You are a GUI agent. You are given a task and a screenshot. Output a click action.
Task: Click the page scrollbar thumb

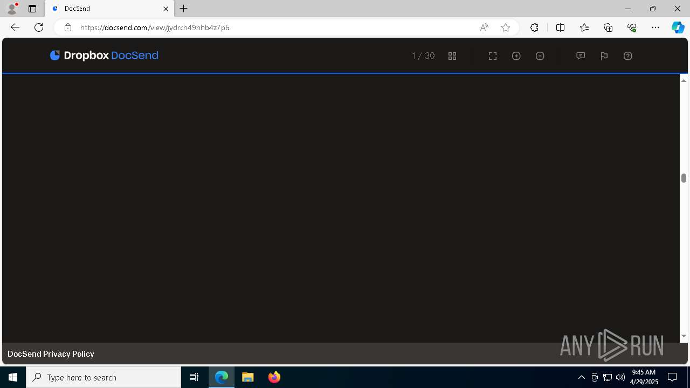click(684, 178)
